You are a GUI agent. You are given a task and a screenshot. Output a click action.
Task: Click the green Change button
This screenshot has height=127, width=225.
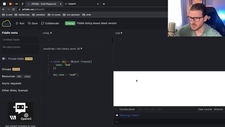coord(70,23)
